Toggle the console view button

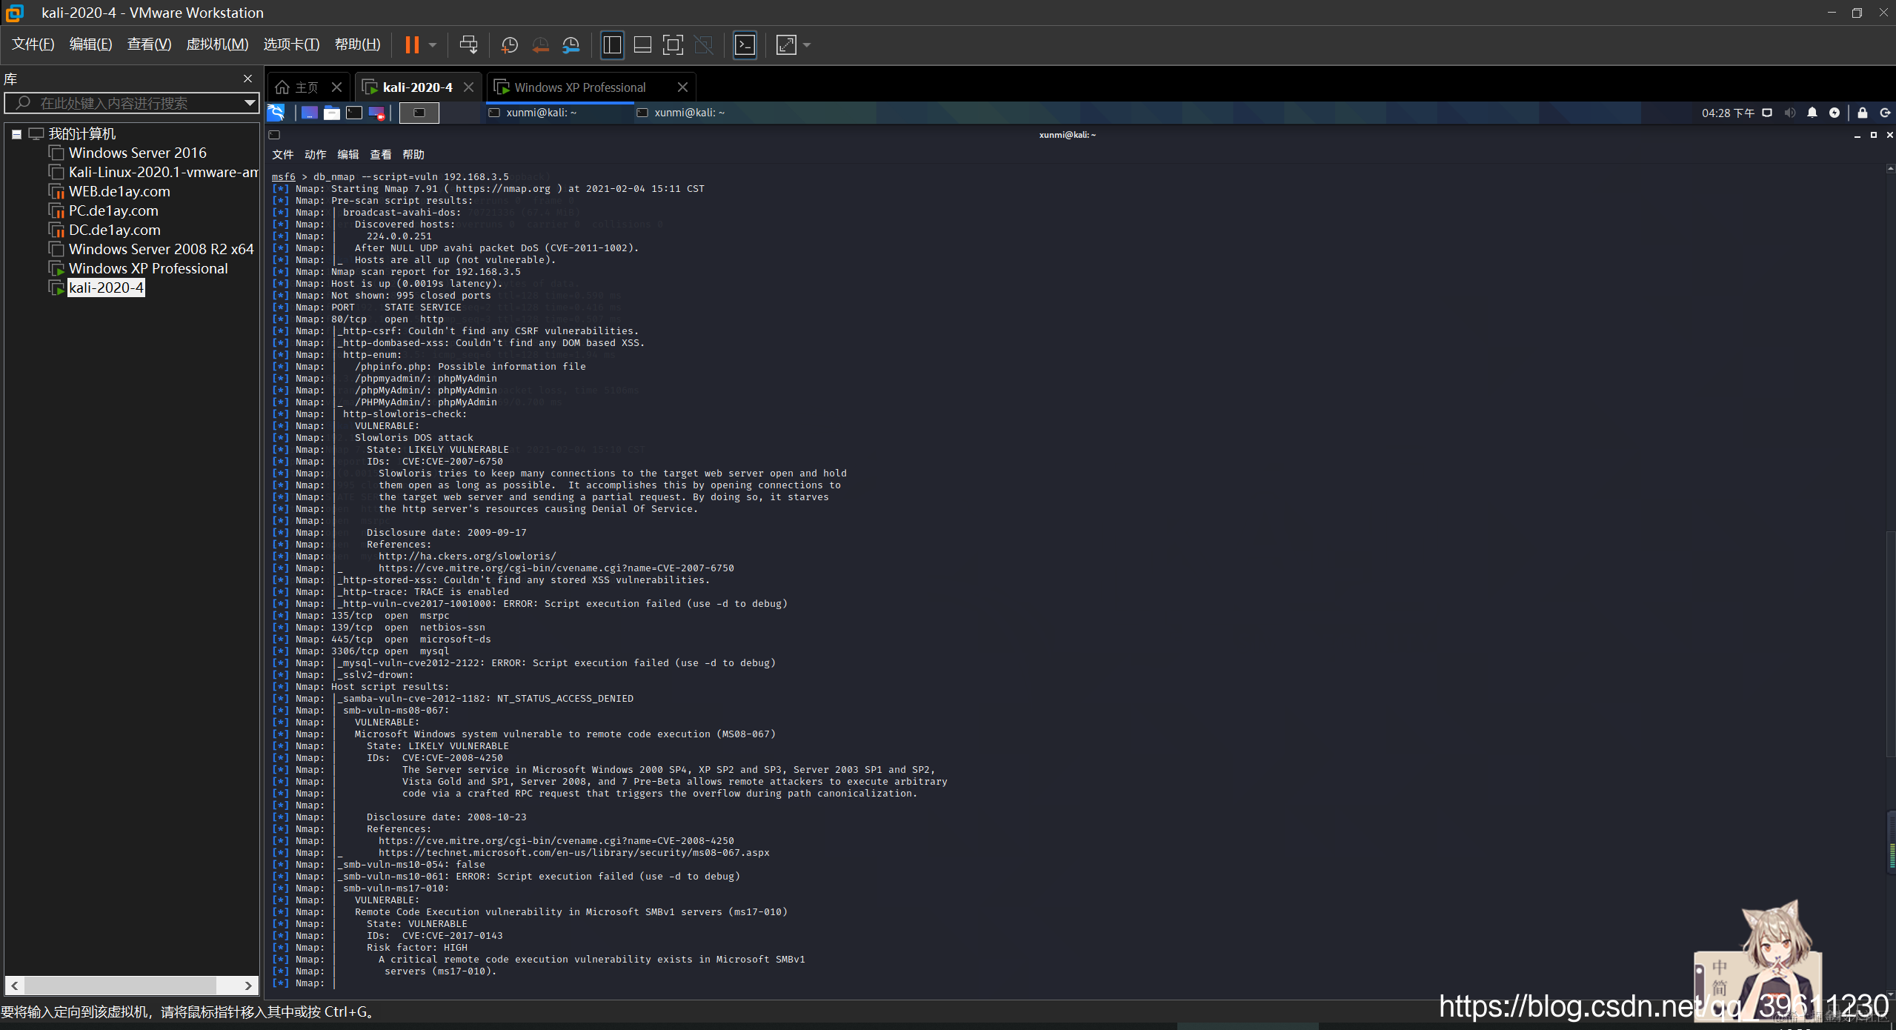(745, 45)
